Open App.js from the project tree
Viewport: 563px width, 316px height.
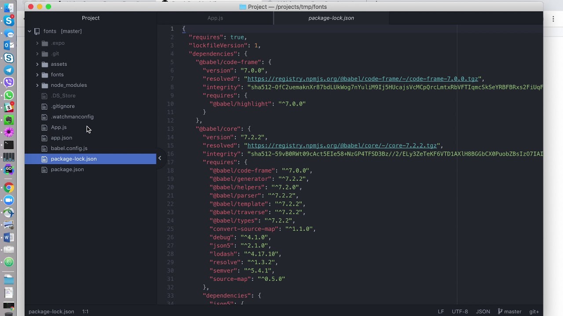coord(58,127)
